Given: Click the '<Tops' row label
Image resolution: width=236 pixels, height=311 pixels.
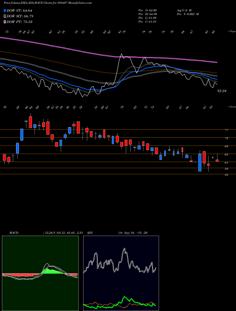Looking at the screenshot, I should 231,32.
